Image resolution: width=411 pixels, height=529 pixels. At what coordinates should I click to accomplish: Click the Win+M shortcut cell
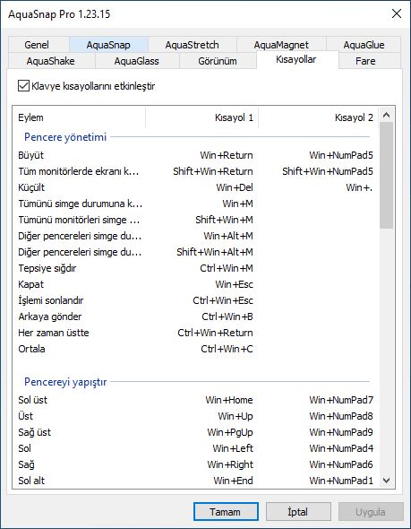click(x=237, y=204)
